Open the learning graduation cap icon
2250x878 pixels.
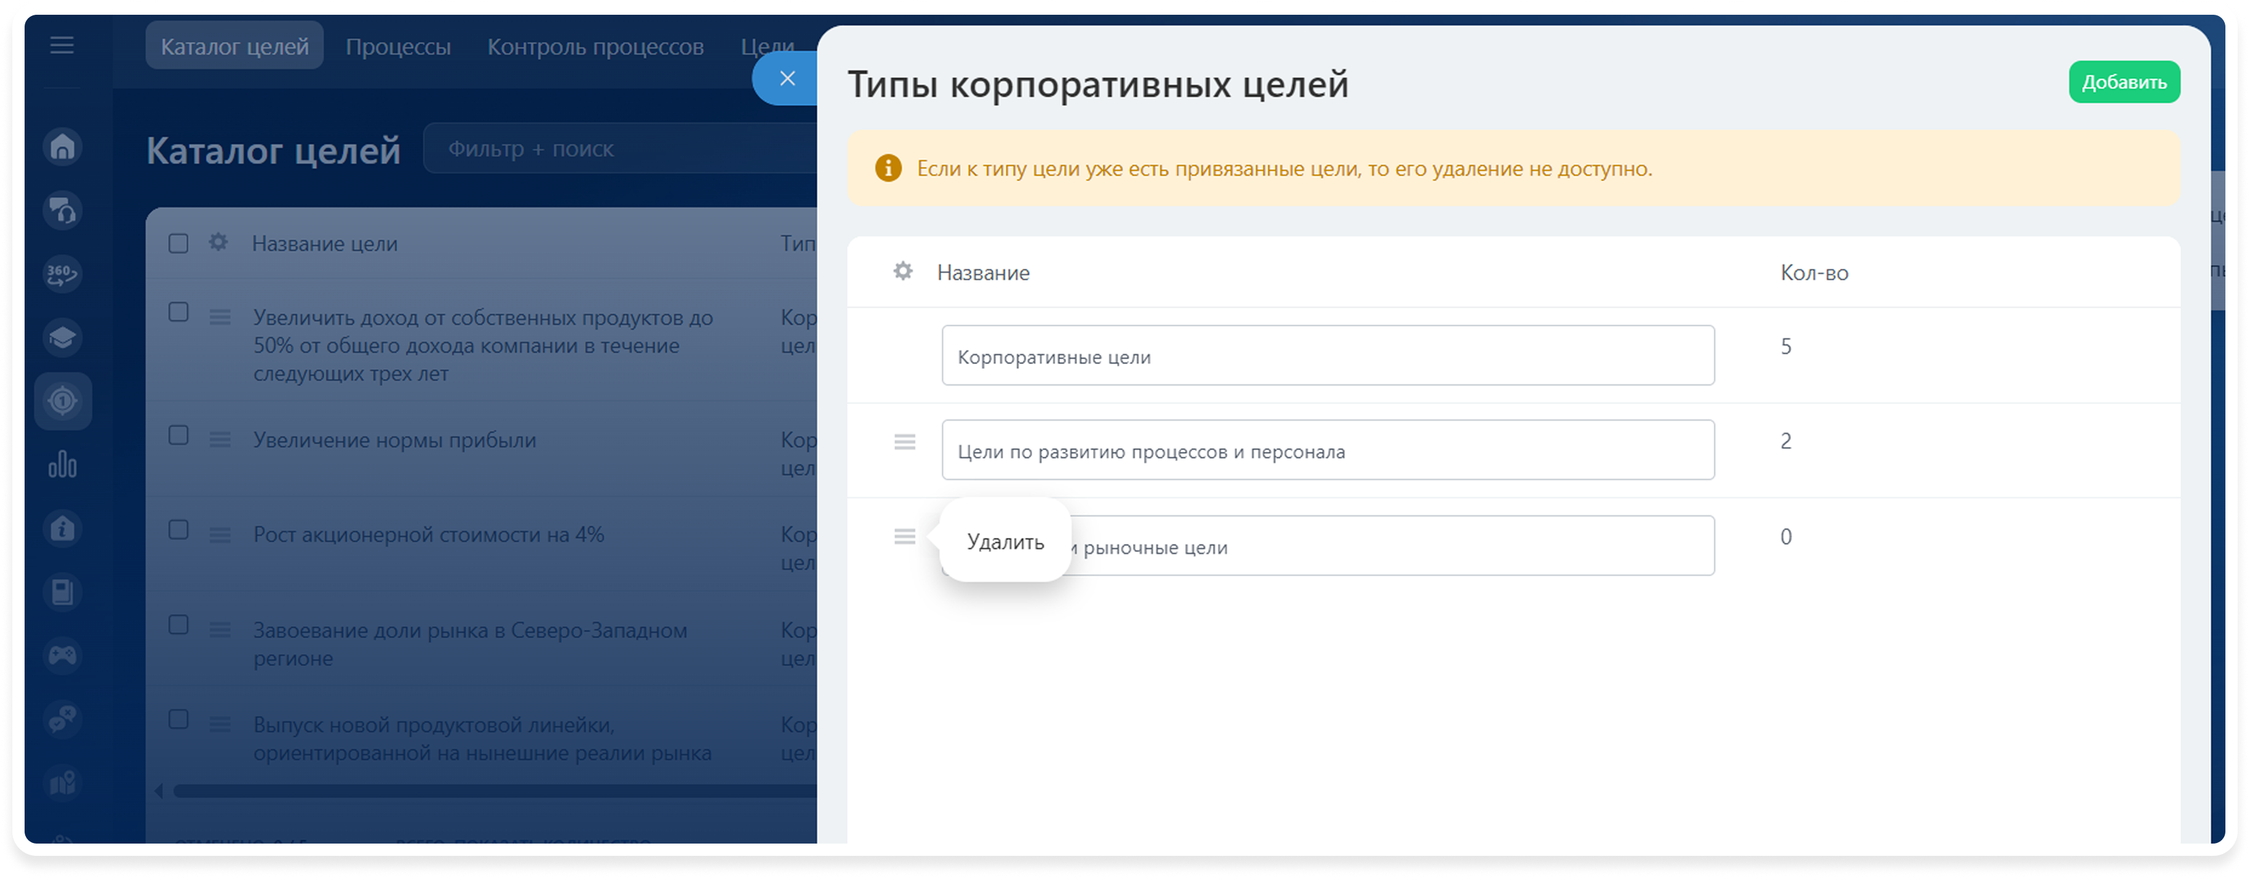62,337
